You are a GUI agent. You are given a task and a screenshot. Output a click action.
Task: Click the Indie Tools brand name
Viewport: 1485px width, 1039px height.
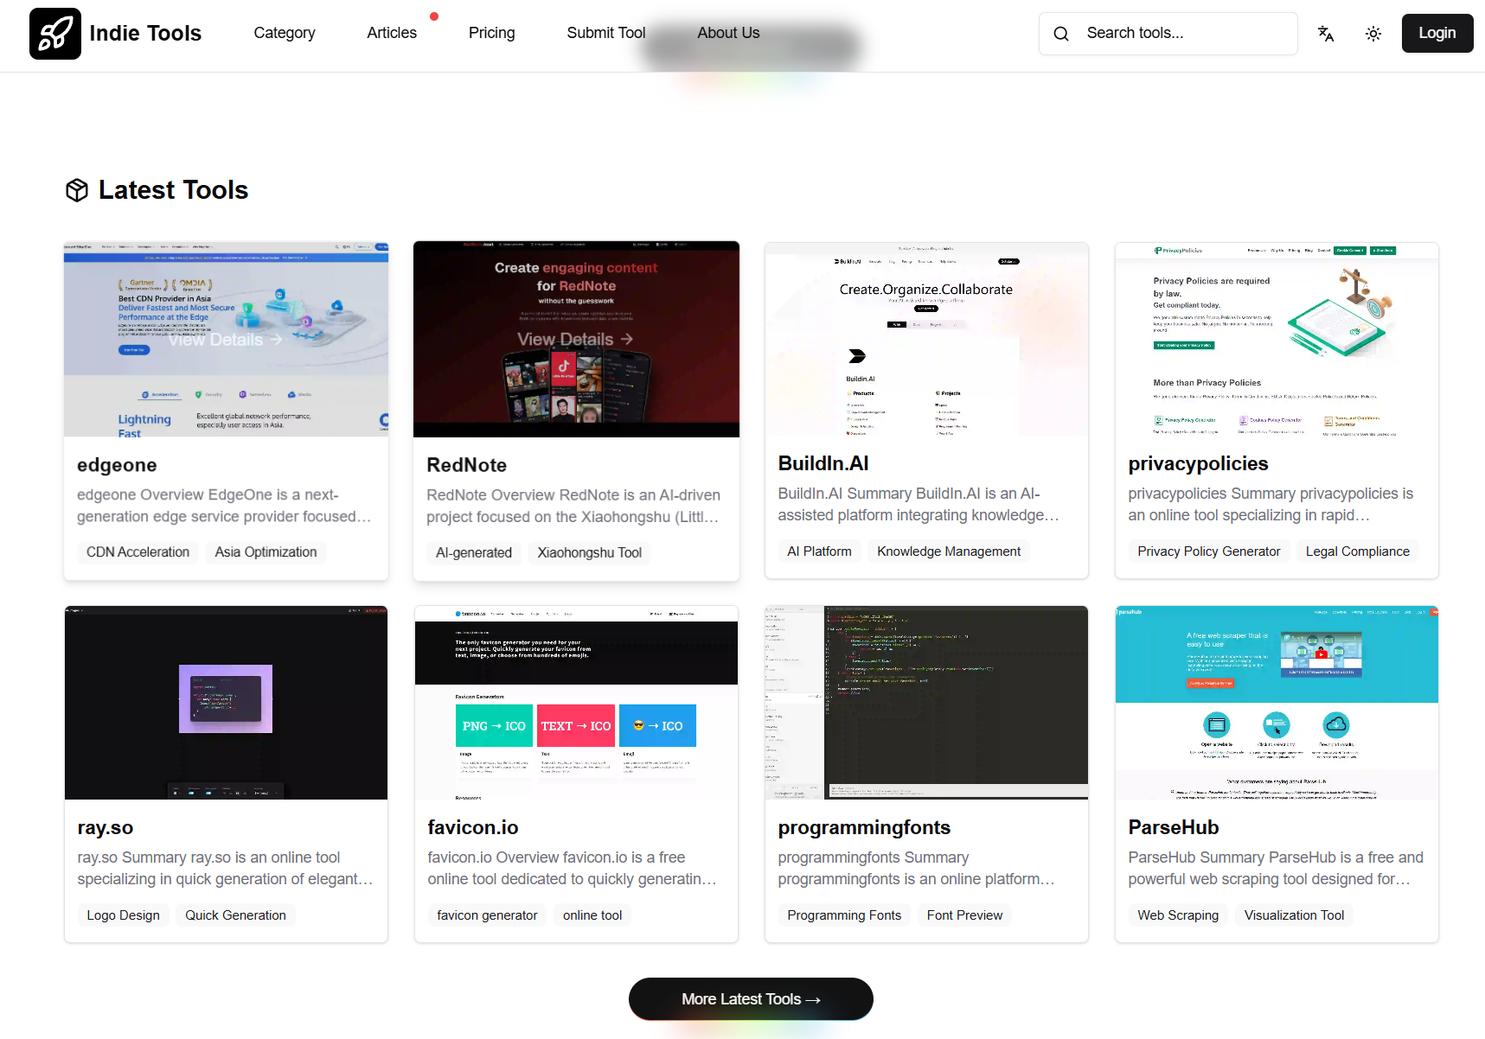point(145,34)
